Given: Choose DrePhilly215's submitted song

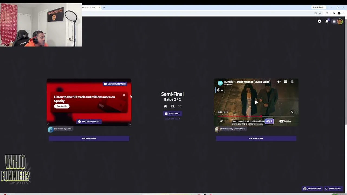Looking at the screenshot, I should pos(256,138).
